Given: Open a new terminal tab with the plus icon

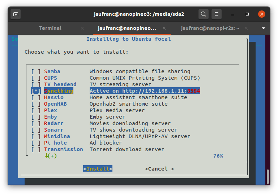Looking at the screenshot, I should tap(16, 14).
